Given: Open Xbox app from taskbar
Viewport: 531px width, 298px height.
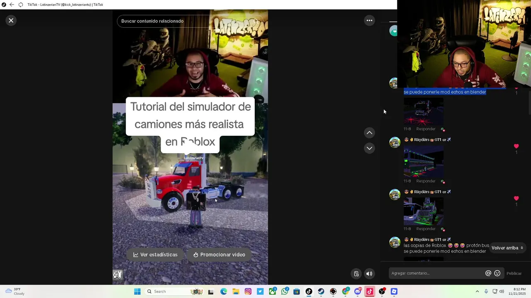Looking at the screenshot, I should coord(273,292).
